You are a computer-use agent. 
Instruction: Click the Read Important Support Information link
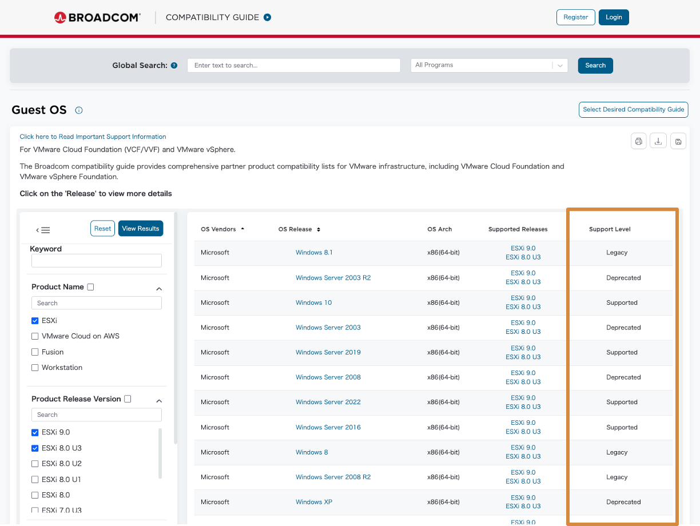pos(93,136)
